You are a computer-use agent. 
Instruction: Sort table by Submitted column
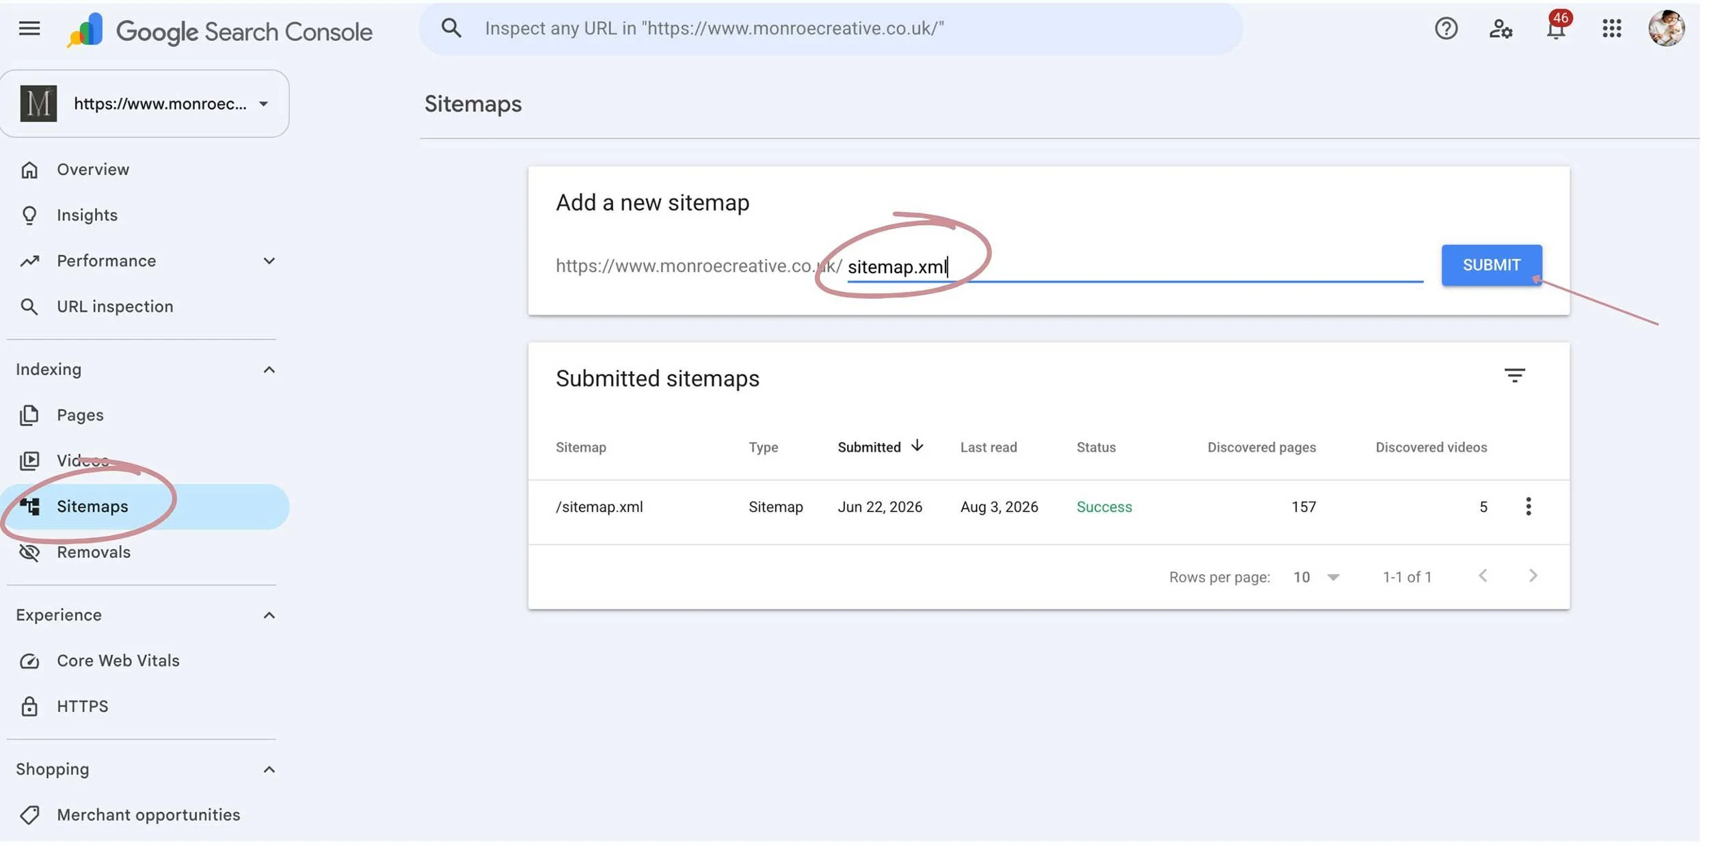point(869,448)
